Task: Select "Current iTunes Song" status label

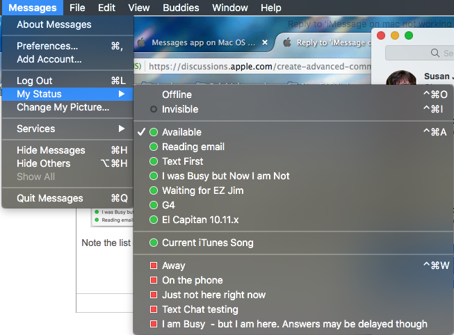Action: coord(208,243)
